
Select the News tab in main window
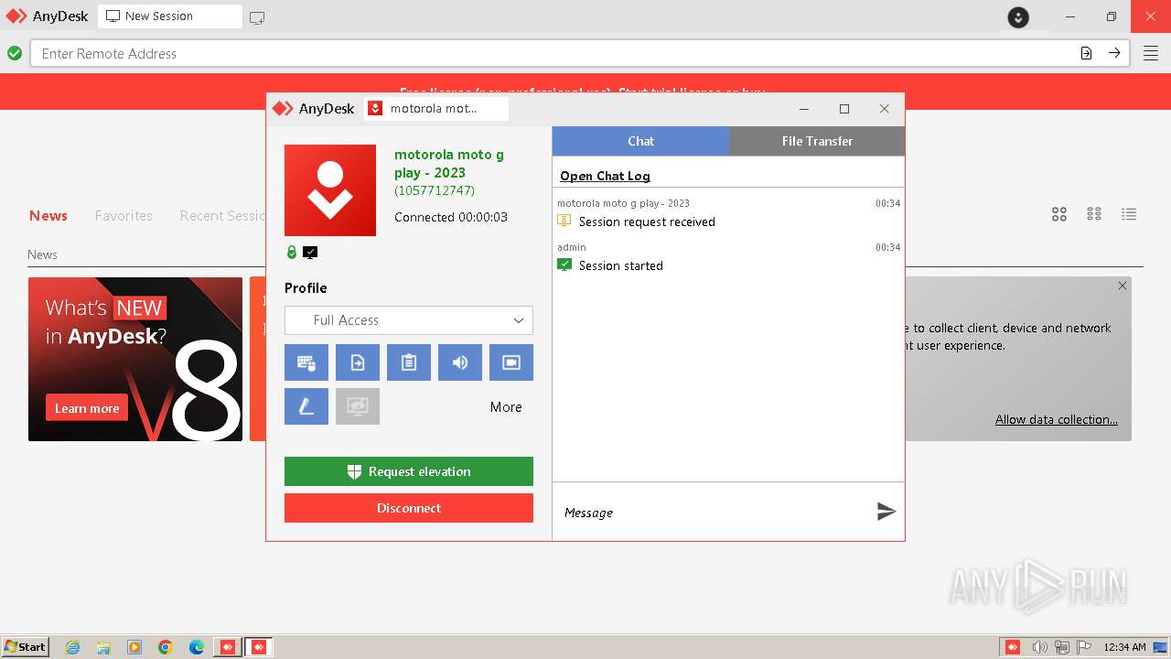click(x=48, y=216)
